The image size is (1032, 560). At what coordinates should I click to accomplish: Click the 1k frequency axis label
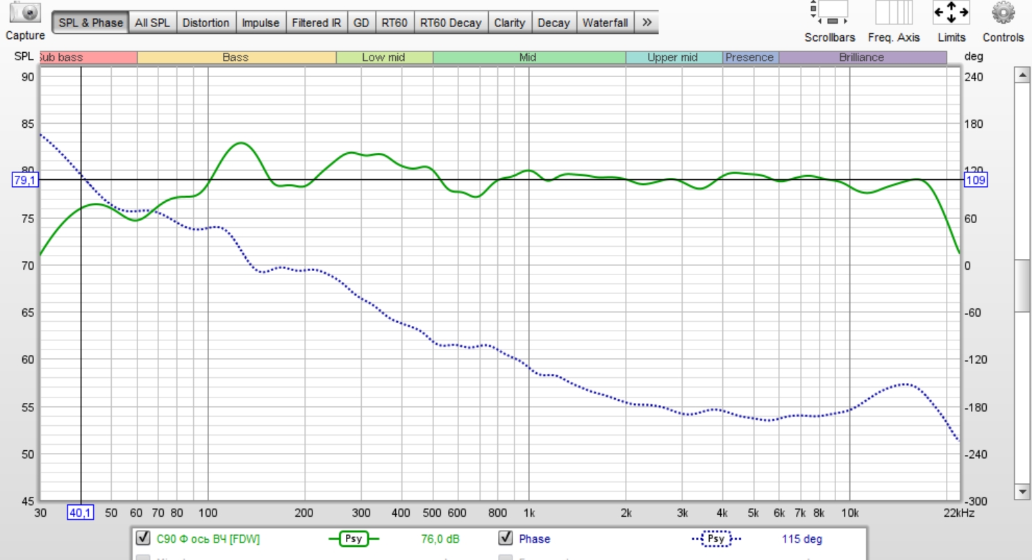point(529,513)
